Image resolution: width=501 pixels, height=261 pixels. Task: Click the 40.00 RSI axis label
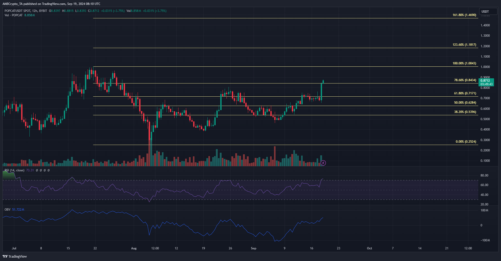pos(484,195)
